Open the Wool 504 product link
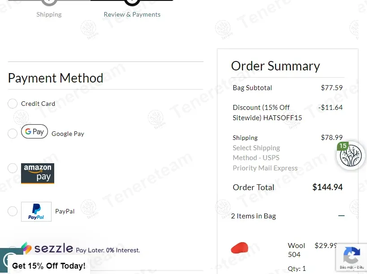Image resolution: width=367 pixels, height=274 pixels. pos(296,250)
